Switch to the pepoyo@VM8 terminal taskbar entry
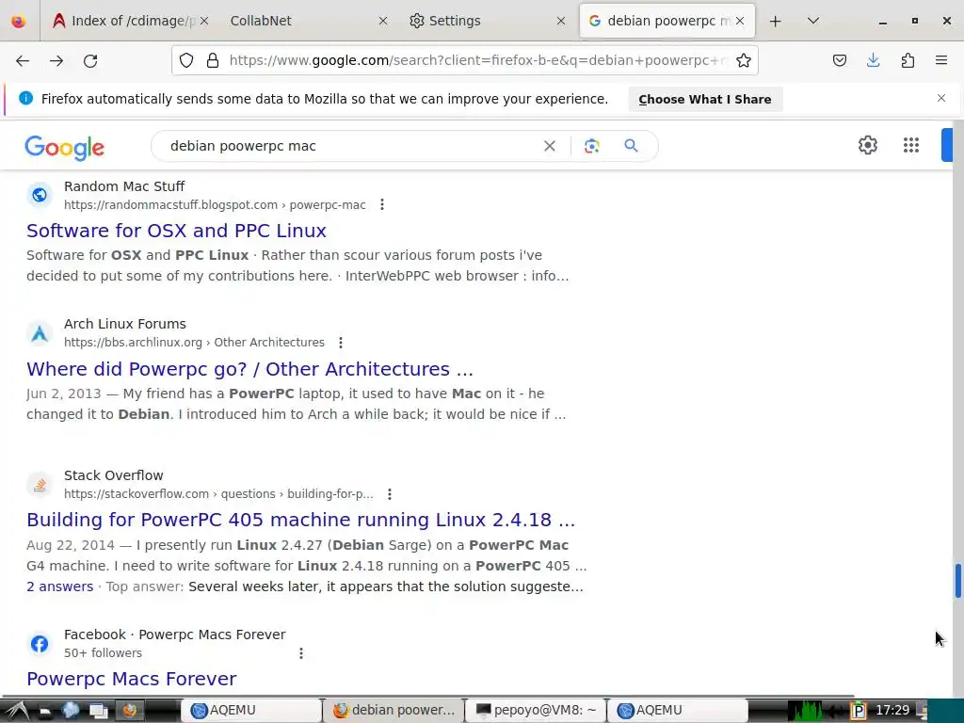 point(536,711)
